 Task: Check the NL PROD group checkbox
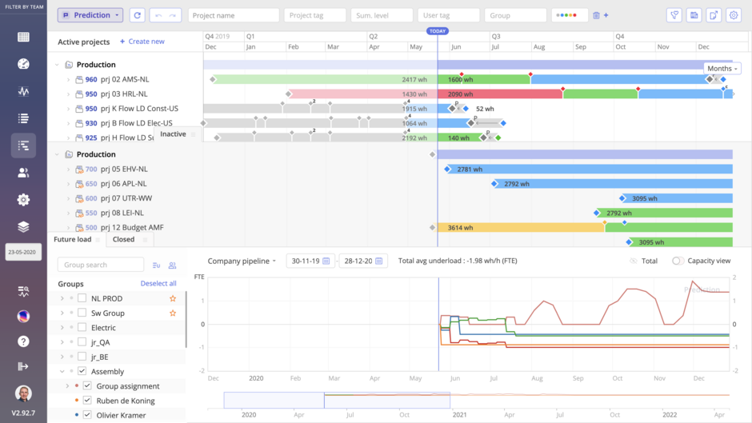[x=82, y=298]
